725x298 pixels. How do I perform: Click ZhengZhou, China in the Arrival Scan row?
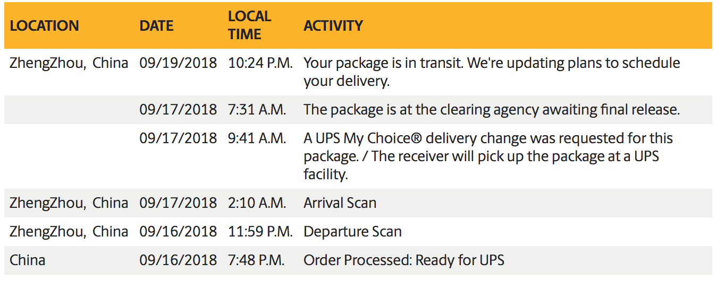(x=69, y=203)
